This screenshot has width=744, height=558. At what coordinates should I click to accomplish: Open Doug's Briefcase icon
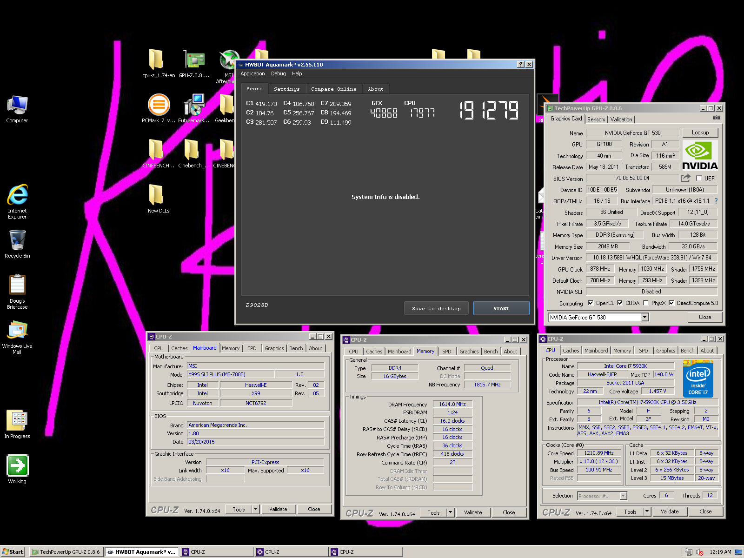[17, 292]
